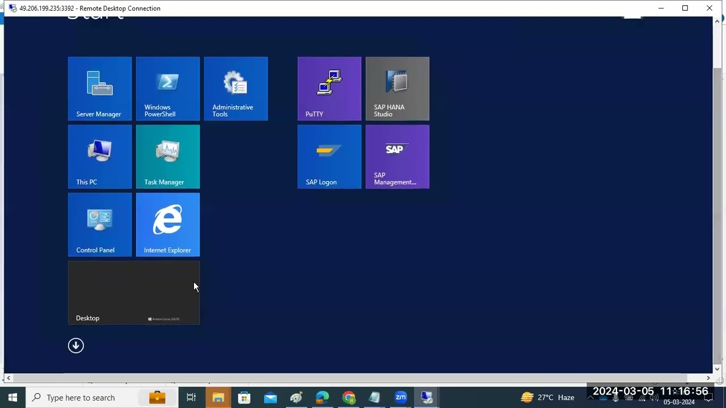The image size is (726, 408).
Task: Click the local Windows Start button
Action: click(12, 397)
